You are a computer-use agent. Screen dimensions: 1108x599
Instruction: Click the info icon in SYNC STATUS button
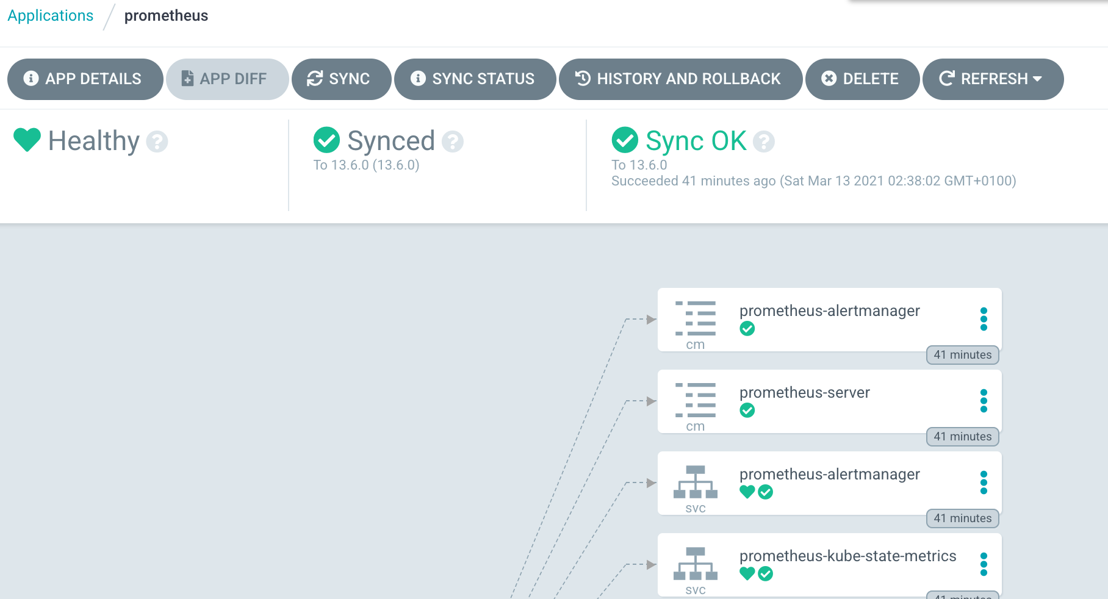point(418,78)
